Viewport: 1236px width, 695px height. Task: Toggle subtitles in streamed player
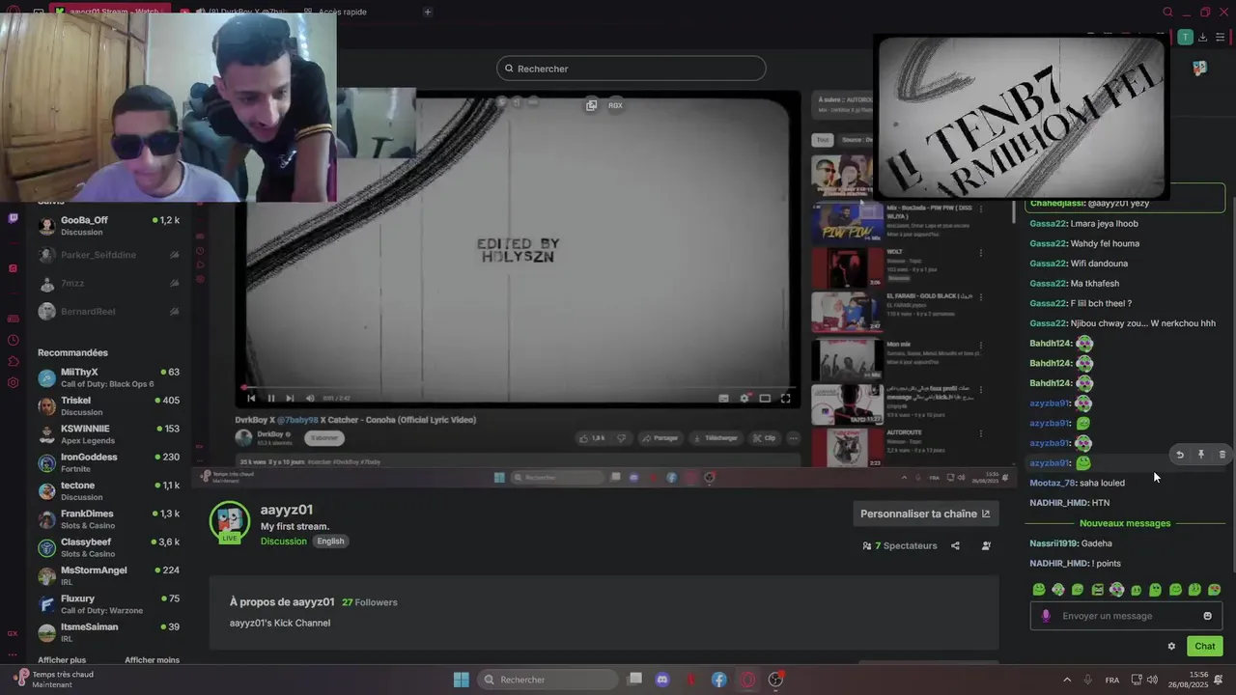tap(723, 398)
